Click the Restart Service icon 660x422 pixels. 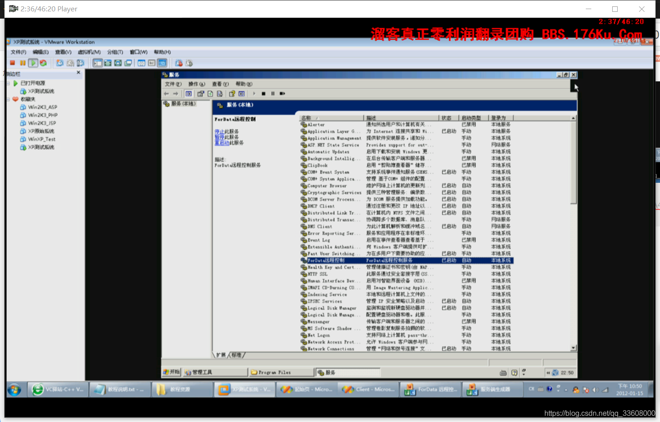[282, 94]
